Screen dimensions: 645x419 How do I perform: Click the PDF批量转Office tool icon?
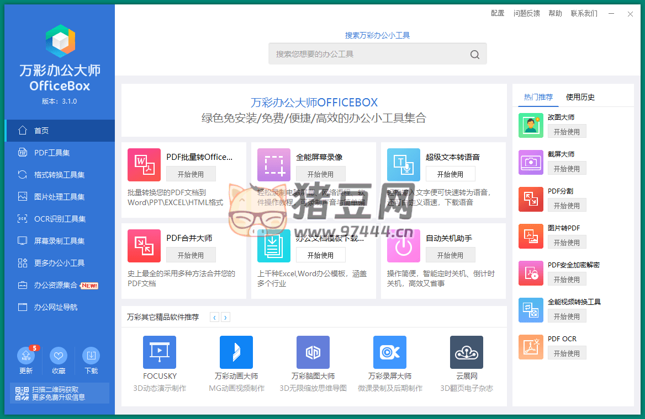pos(144,165)
